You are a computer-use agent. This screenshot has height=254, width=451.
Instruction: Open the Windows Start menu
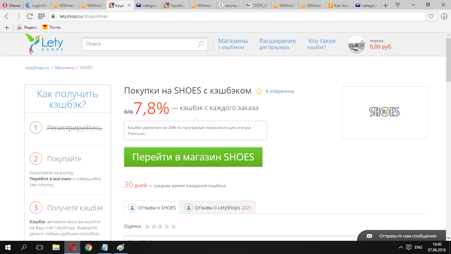[x=8, y=247]
